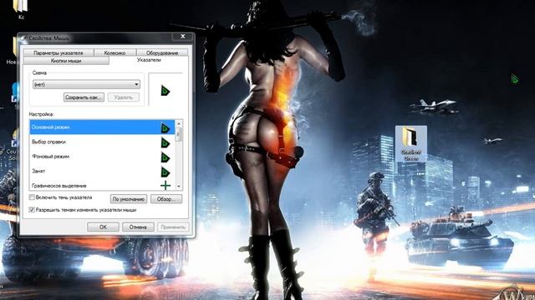
Task: Click cursor icon for Основной режим
Action: (166, 128)
